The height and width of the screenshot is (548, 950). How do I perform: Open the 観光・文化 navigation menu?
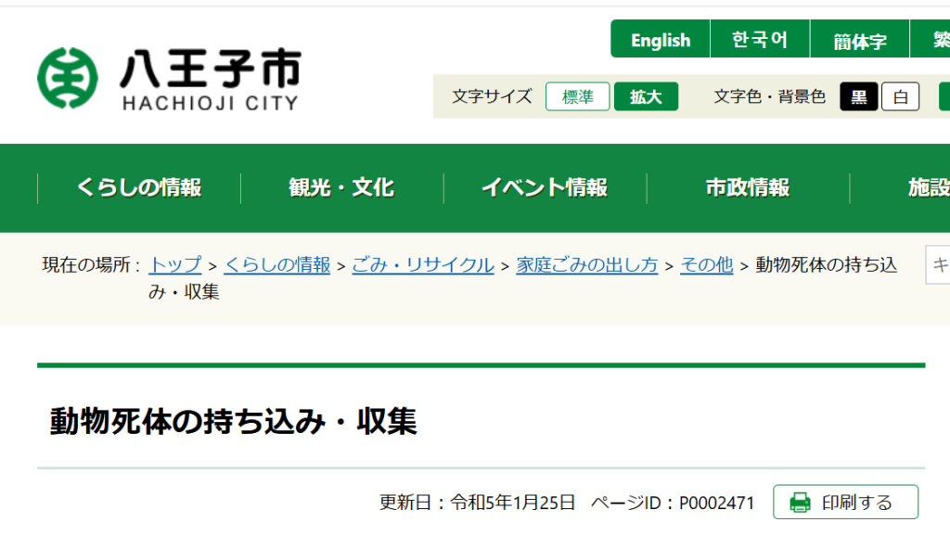tap(341, 188)
